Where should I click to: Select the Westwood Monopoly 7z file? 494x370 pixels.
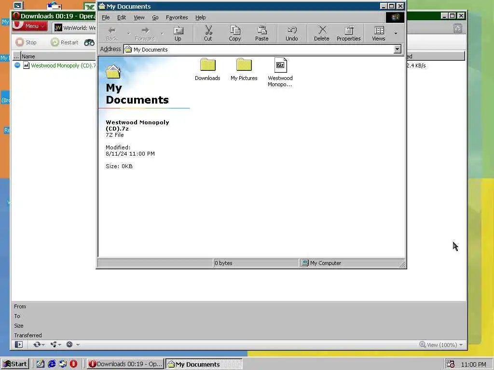pos(280,72)
